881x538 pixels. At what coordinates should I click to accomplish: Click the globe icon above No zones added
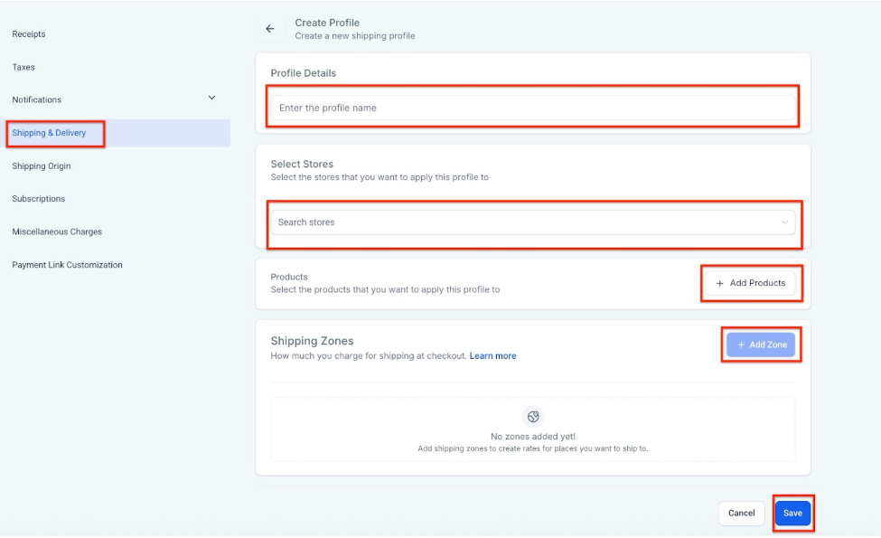(533, 417)
